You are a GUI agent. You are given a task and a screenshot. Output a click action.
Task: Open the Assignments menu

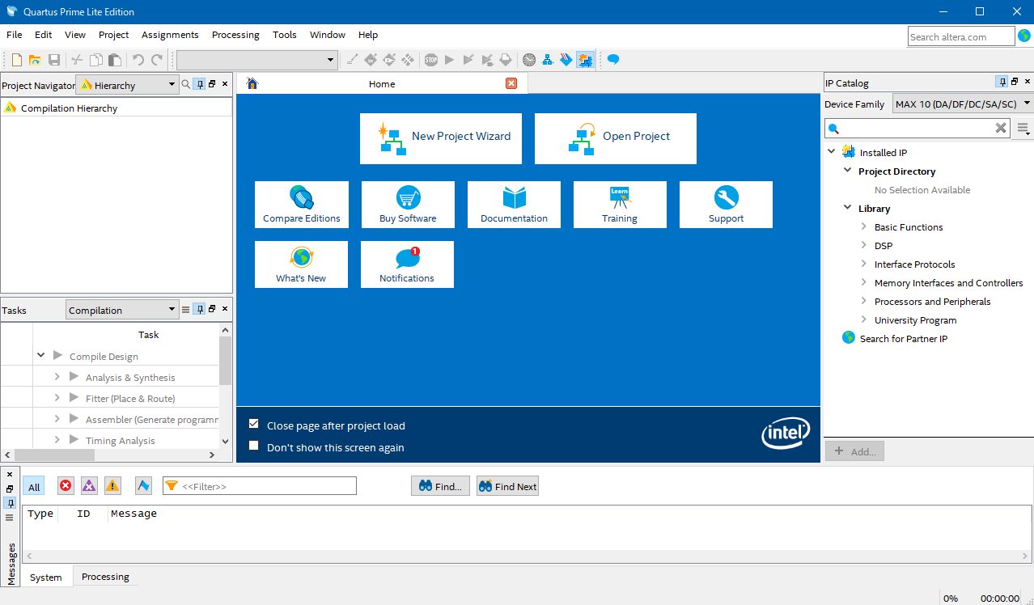[170, 35]
